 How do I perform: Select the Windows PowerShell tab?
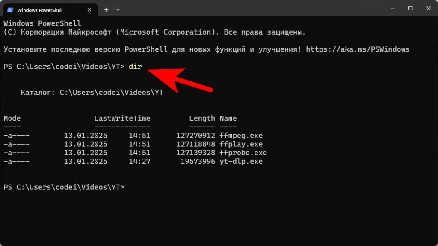[x=47, y=9]
